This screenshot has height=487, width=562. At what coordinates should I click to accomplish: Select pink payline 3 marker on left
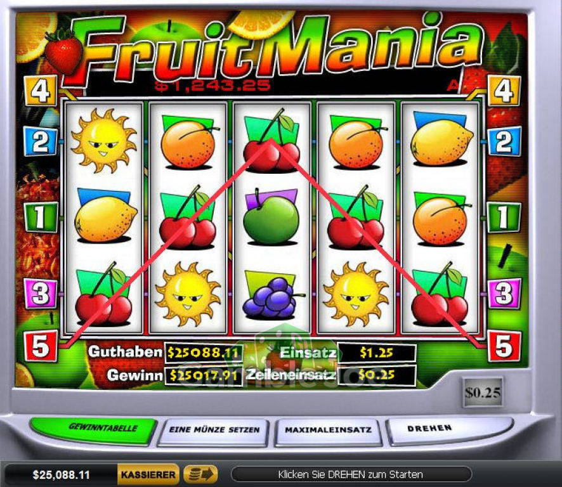[x=41, y=293]
